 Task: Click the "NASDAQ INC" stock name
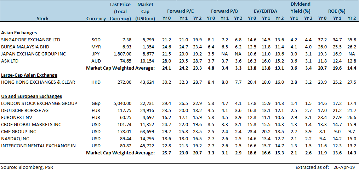coord(15,139)
